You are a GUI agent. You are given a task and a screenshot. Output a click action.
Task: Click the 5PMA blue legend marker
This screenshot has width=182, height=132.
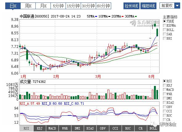click(x=96, y=17)
